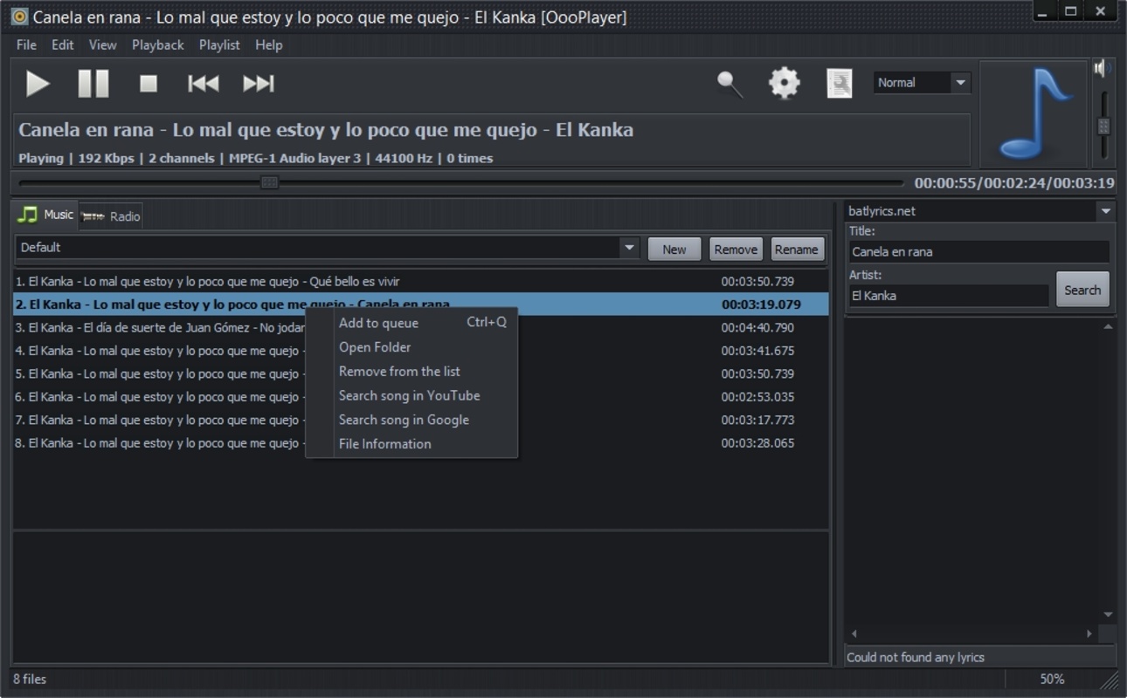Image resolution: width=1127 pixels, height=698 pixels.
Task: Open the Playlist menu
Action: [x=219, y=44]
